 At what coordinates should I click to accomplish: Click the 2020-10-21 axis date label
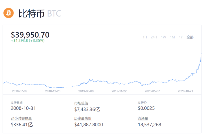pos(185,91)
